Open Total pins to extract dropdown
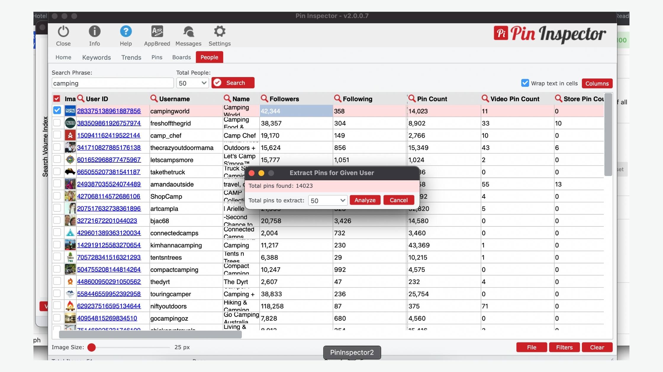The image size is (663, 372). 328,200
